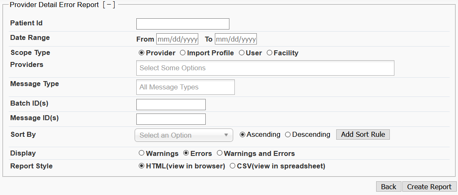
Task: Click the Batch ID(s) text field
Action: click(x=171, y=105)
